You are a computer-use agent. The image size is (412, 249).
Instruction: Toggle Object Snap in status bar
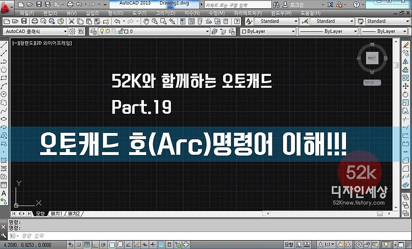pyautogui.click(x=112, y=245)
